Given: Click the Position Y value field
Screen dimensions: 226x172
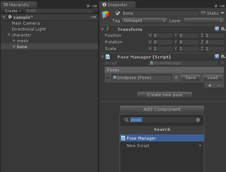Looking at the screenshot, I should (x=189, y=35).
